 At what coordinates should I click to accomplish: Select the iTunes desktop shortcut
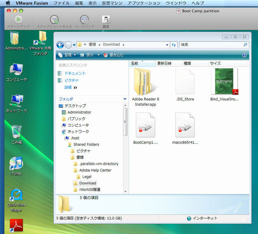tap(16, 163)
